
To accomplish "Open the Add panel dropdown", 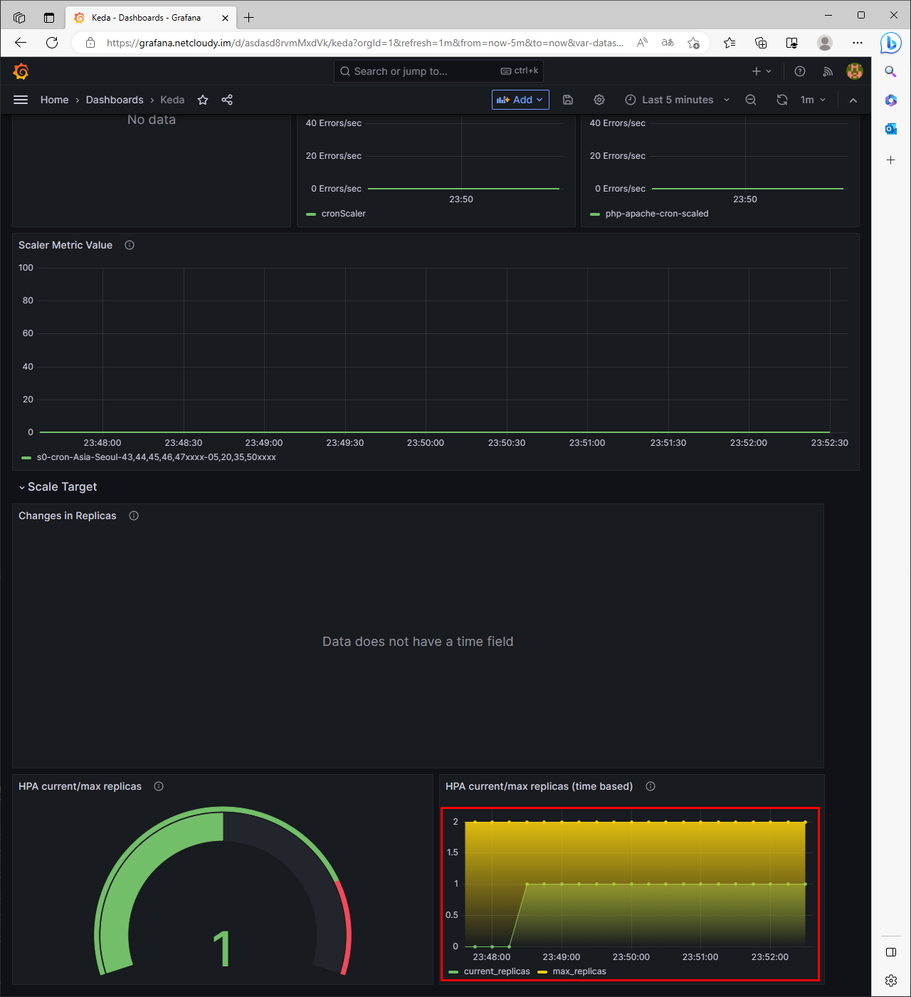I will tap(520, 100).
